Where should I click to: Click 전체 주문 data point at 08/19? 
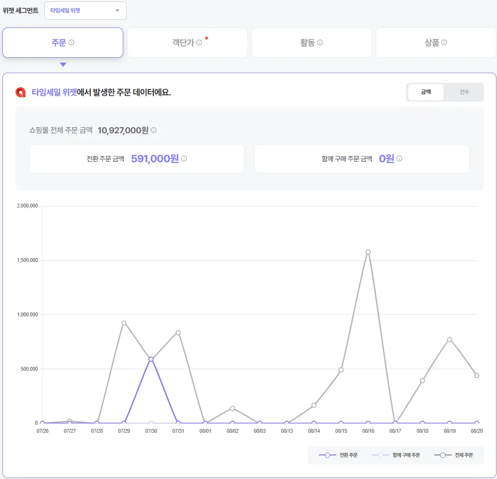[449, 340]
